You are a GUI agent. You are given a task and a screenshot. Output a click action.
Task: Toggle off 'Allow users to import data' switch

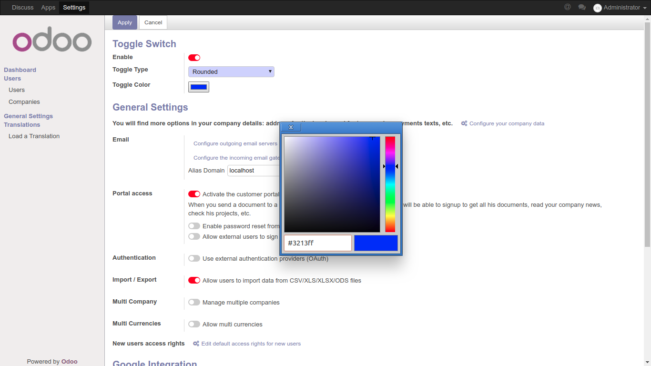(194, 280)
